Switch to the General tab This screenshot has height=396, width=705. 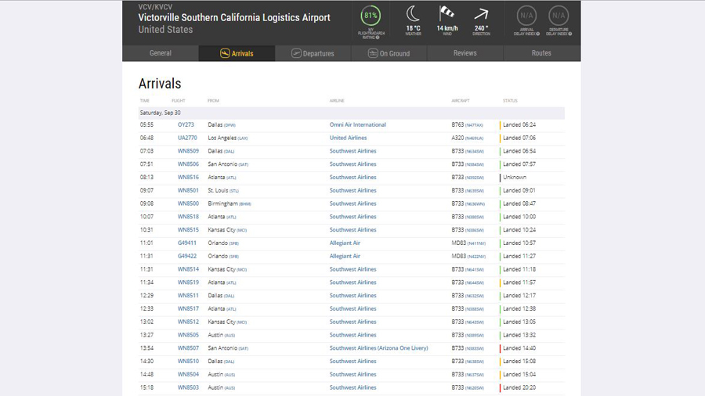pos(161,53)
